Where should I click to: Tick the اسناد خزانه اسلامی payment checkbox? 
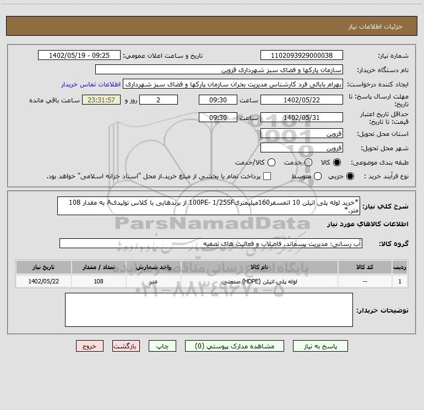pyautogui.click(x=267, y=176)
